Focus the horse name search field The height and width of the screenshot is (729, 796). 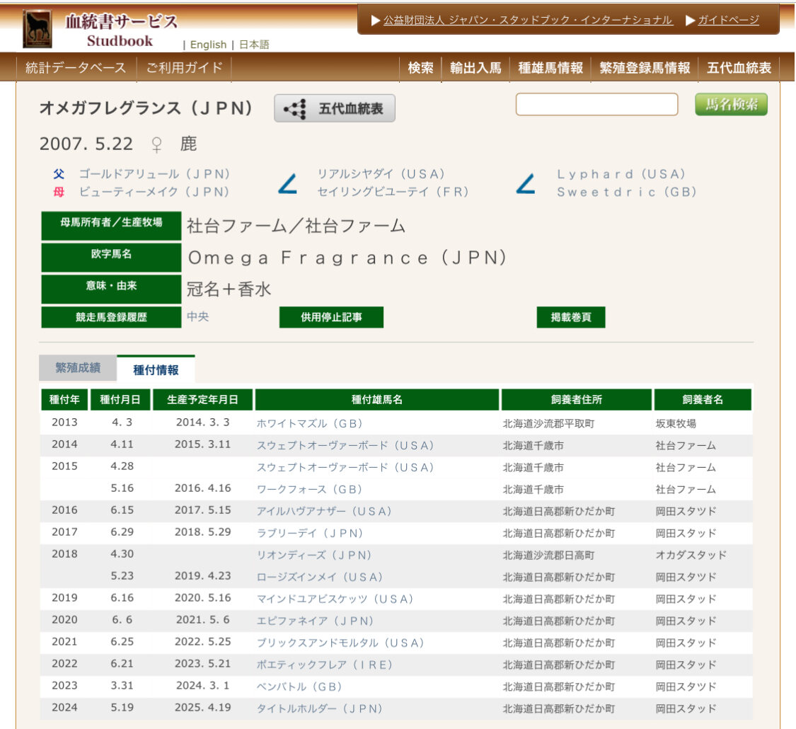(x=596, y=104)
